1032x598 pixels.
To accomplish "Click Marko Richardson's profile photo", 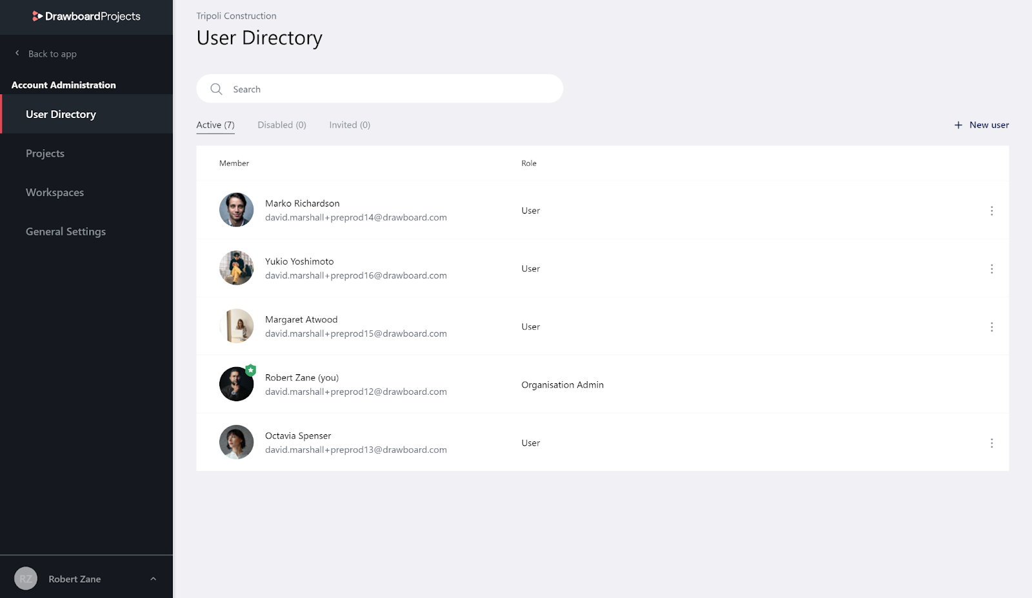I will pyautogui.click(x=236, y=210).
